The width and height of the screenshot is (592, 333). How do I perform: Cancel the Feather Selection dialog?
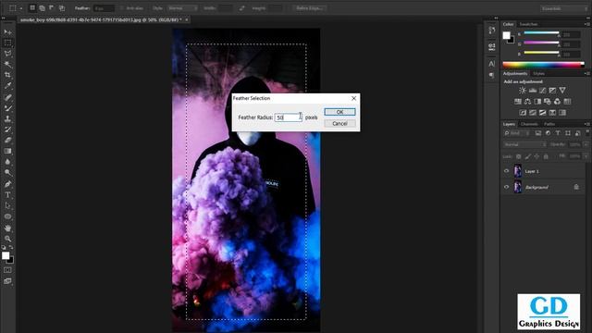coord(339,123)
